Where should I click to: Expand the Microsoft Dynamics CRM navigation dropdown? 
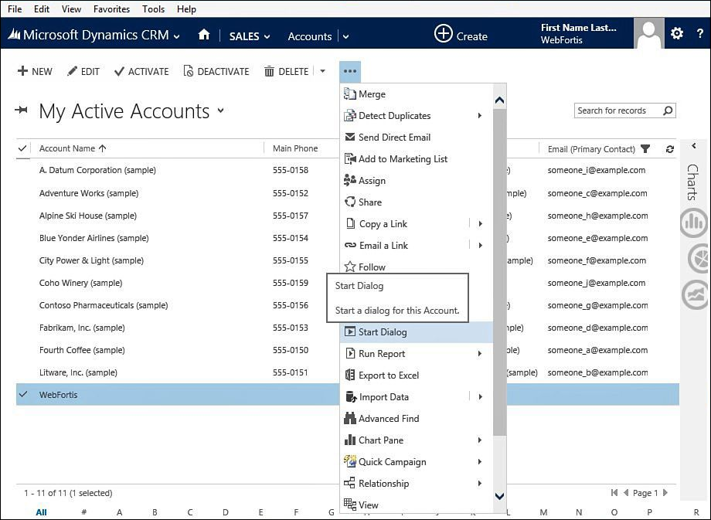coord(177,36)
